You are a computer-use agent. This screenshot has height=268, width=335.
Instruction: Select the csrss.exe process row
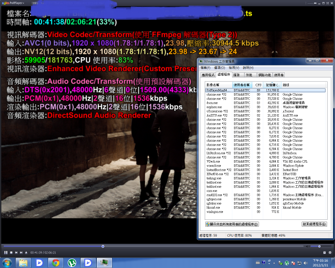pos(265,191)
